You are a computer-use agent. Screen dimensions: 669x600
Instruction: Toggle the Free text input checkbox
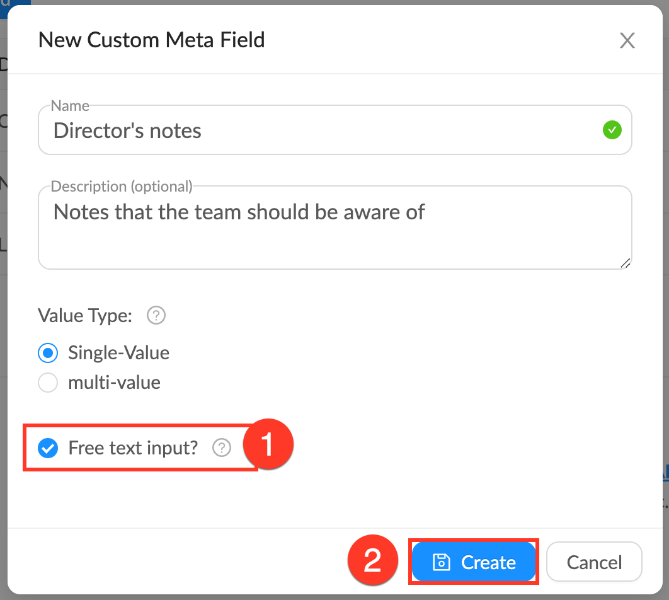[x=48, y=448]
